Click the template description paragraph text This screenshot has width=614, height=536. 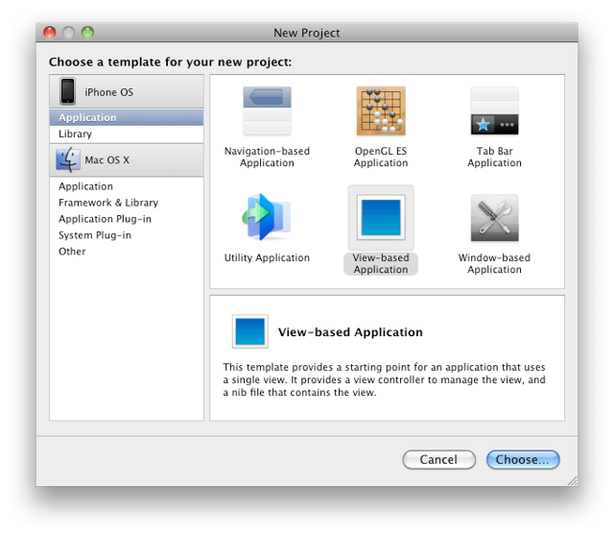coord(384,379)
